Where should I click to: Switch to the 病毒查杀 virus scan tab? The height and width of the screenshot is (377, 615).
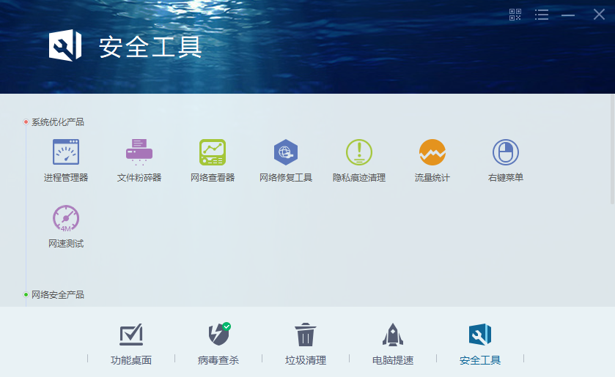[x=218, y=344]
